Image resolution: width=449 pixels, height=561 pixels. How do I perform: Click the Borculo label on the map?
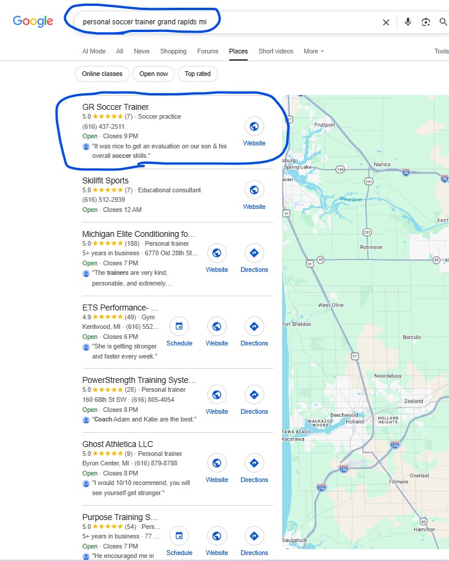[412, 337]
